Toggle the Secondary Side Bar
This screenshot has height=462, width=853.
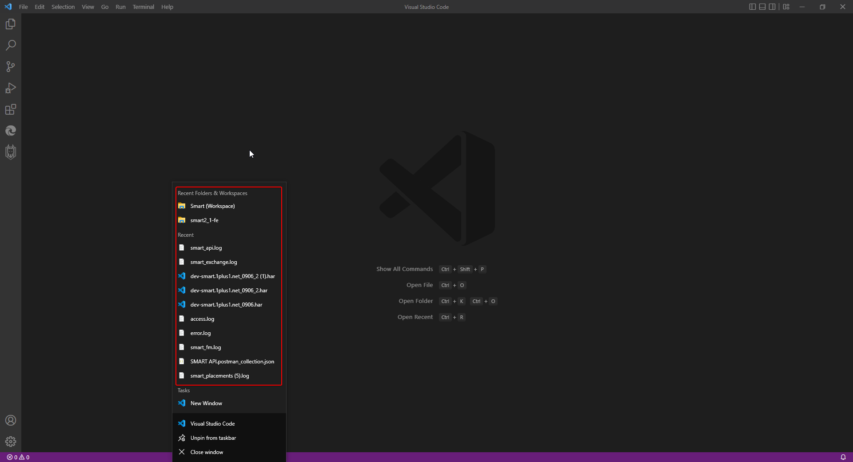click(773, 7)
